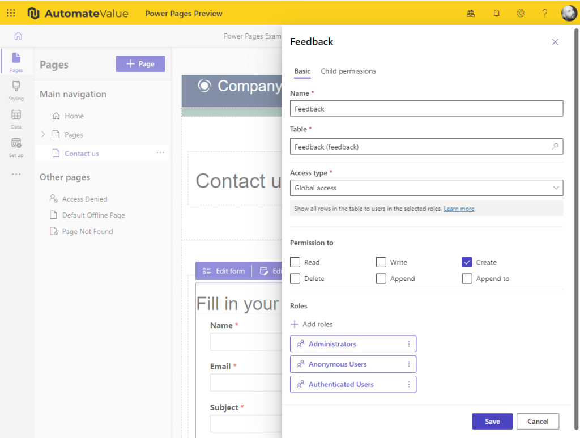Switch to the Child permissions tab
This screenshot has height=438, width=580.
[x=348, y=71]
